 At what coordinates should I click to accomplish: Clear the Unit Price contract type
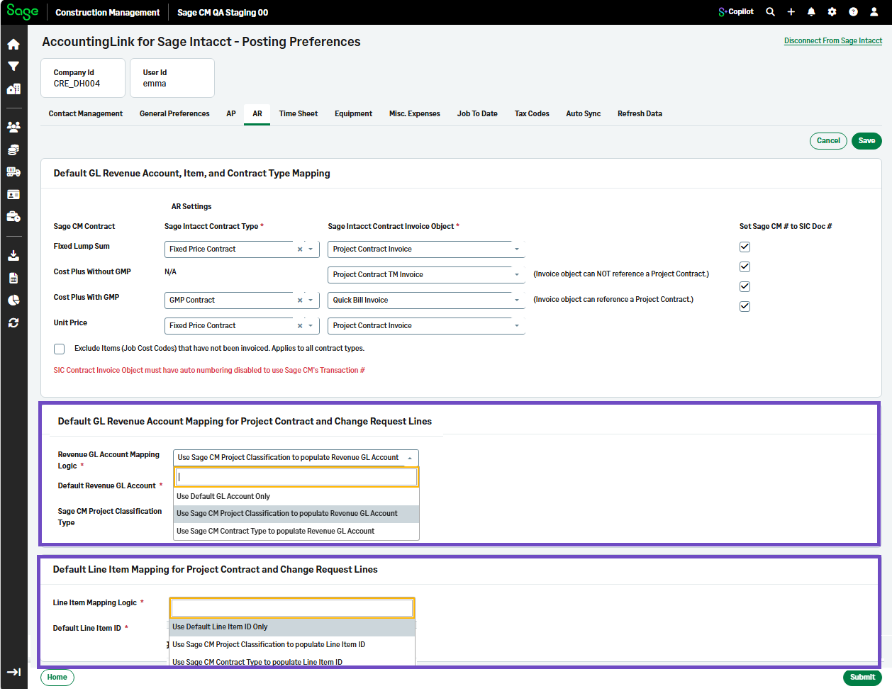(x=300, y=326)
